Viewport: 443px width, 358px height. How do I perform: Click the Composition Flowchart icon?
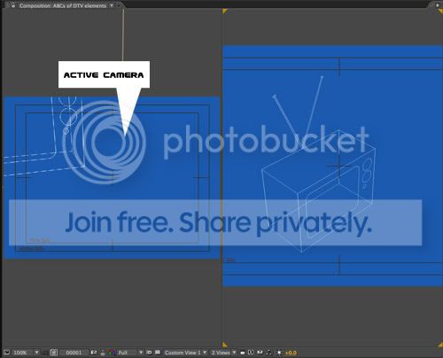coord(268,353)
